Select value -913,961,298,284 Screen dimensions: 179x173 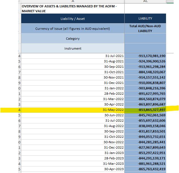point(145,67)
